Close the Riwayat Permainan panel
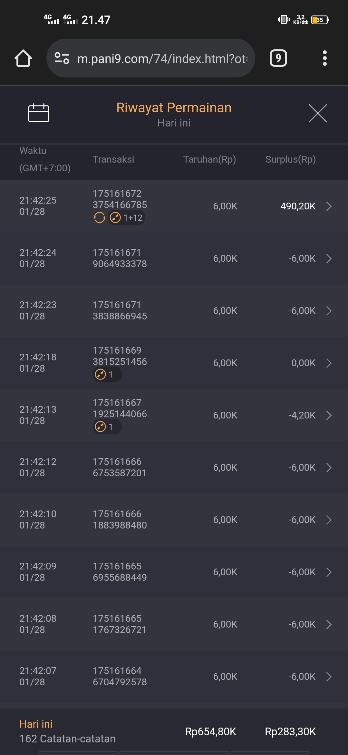Screen dimensions: 348x755 (318, 113)
